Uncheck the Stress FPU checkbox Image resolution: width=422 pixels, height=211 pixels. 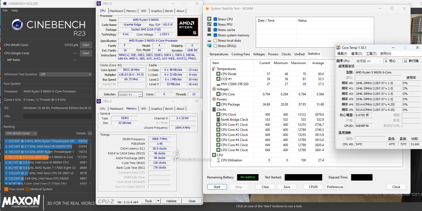click(215, 24)
